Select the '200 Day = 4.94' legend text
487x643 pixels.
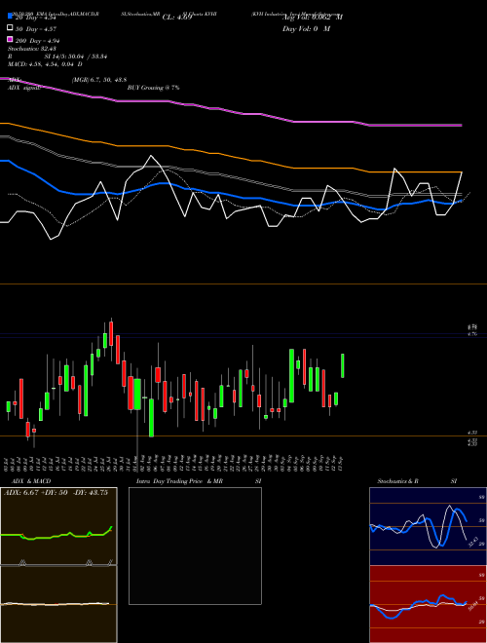[x=38, y=41]
